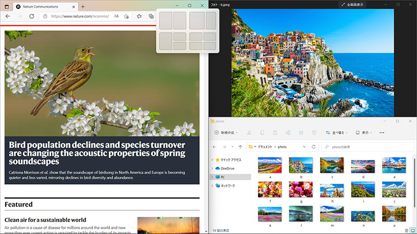Switch to large thumbnails view in status bar
417x234 pixels.
[x=412, y=230]
